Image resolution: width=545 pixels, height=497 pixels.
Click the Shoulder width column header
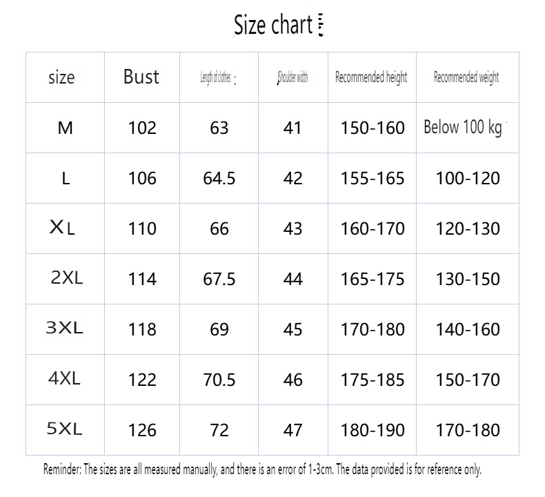pyautogui.click(x=293, y=78)
